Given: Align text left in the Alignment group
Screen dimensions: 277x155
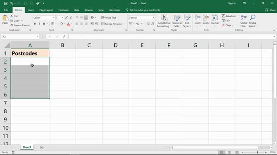Looking at the screenshot, I should tap(77, 24).
